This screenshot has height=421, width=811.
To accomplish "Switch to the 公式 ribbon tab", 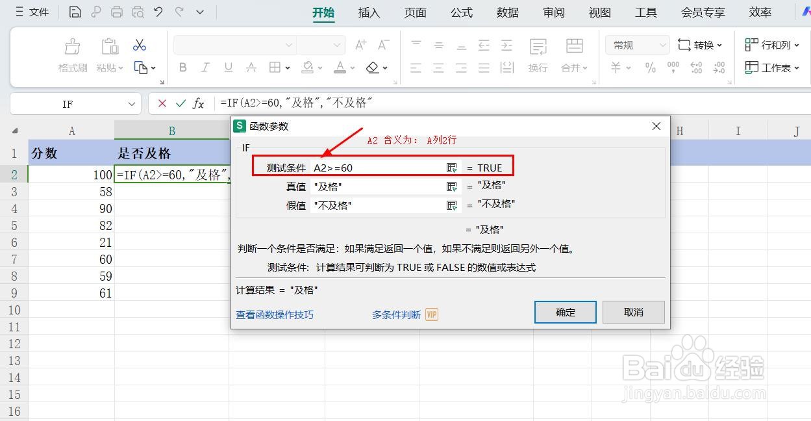I will point(461,12).
